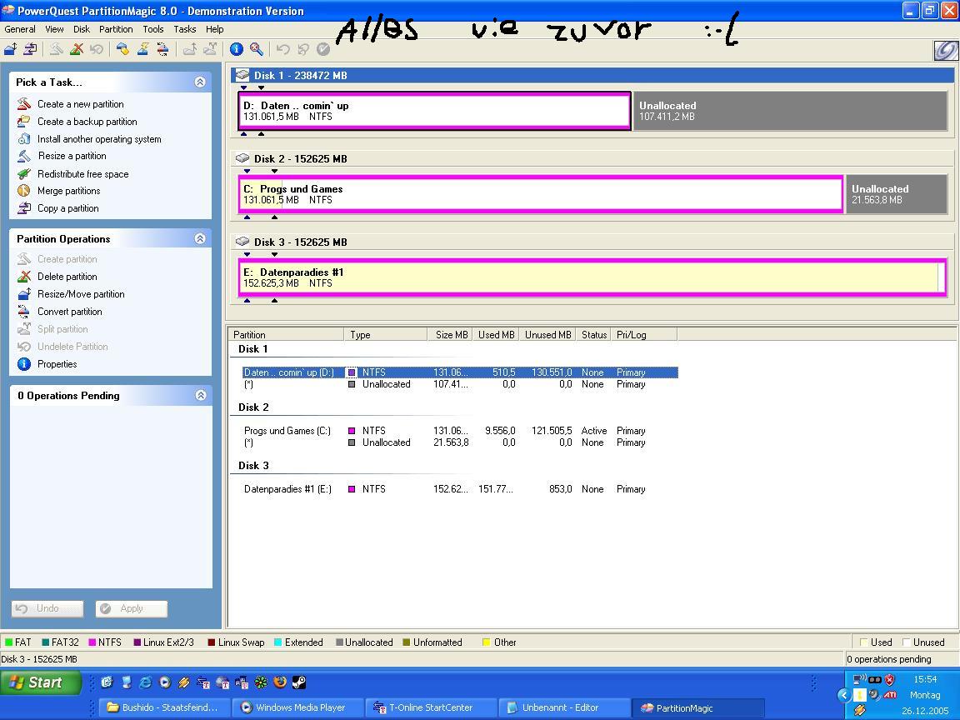Click the Disk 2 - 152625 MB header bar
The width and height of the screenshot is (960, 720).
tap(592, 158)
